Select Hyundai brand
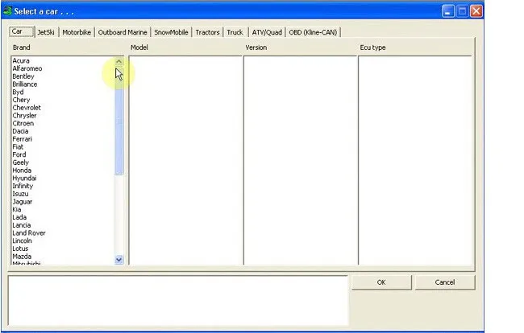The height and width of the screenshot is (333, 524). (24, 178)
